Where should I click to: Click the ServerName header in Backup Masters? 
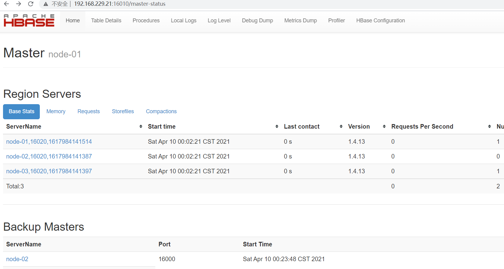coord(24,244)
